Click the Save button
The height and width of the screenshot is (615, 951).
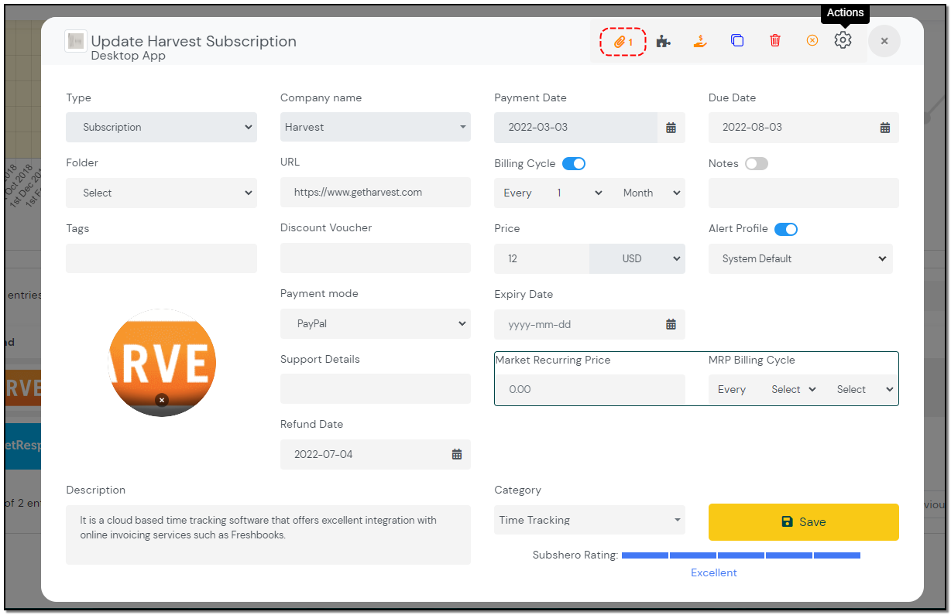[x=804, y=522]
